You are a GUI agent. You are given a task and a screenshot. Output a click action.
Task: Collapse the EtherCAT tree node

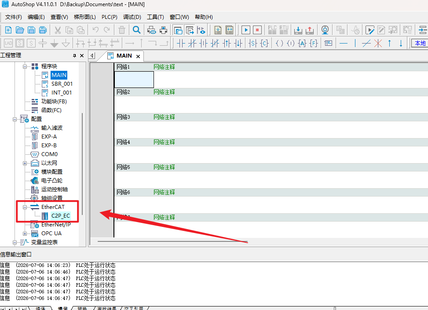(x=25, y=207)
